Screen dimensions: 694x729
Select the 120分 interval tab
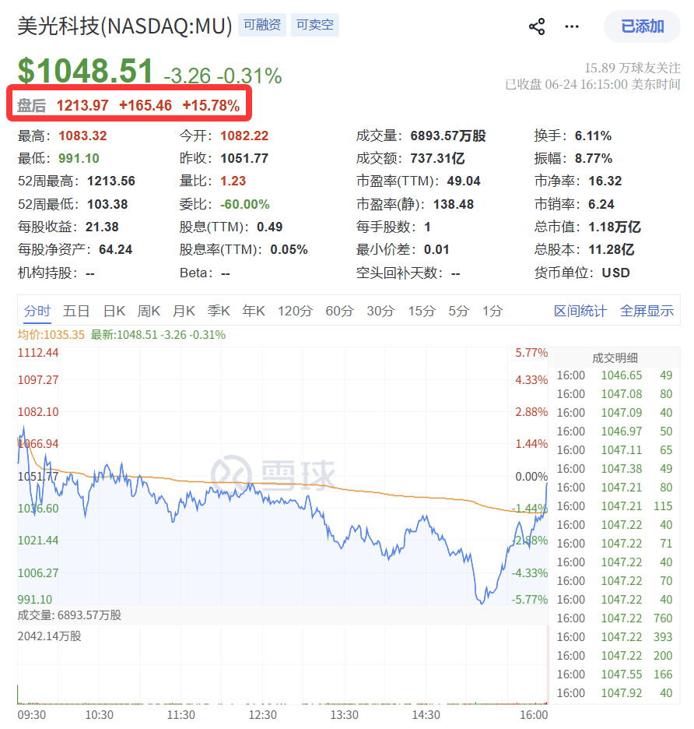click(x=296, y=311)
